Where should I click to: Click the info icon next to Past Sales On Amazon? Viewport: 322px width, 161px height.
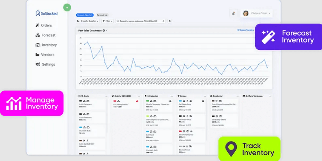(x=104, y=30)
